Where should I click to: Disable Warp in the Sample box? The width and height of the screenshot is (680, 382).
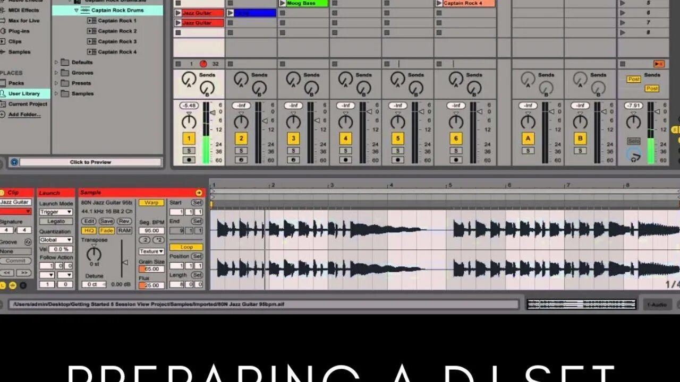pyautogui.click(x=150, y=203)
